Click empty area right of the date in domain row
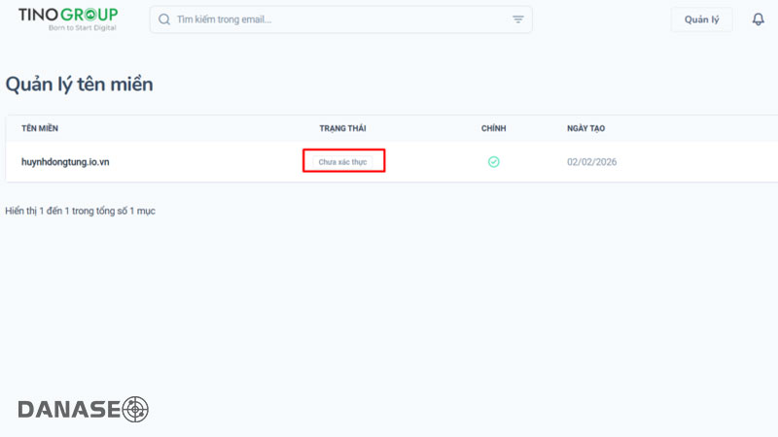Viewport: 778px width, 437px height. coord(700,162)
